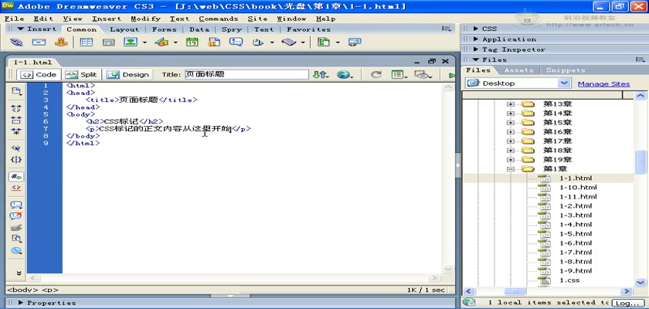Click Remove Comment icon
Screen dimensions: 649x309
(x=16, y=216)
